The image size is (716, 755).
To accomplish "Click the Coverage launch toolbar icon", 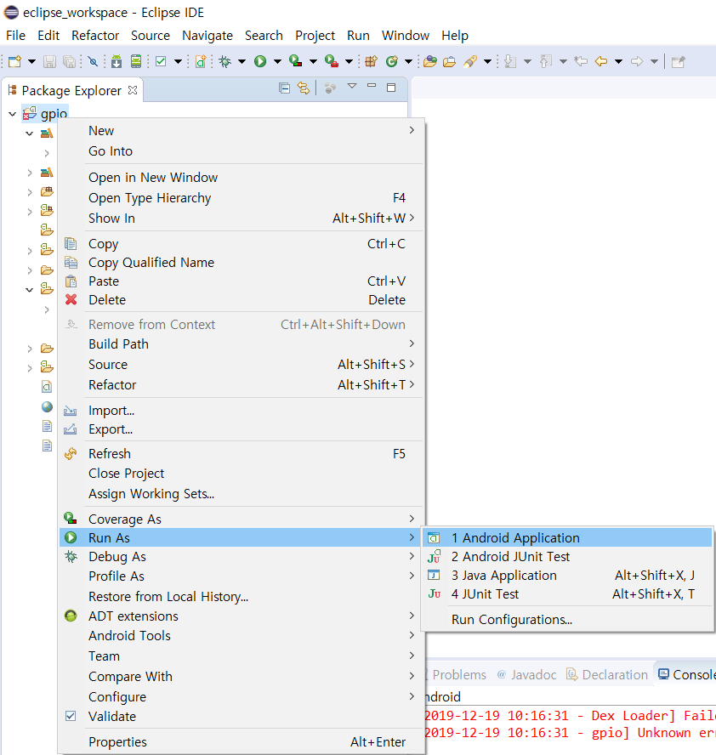I will click(x=296, y=61).
